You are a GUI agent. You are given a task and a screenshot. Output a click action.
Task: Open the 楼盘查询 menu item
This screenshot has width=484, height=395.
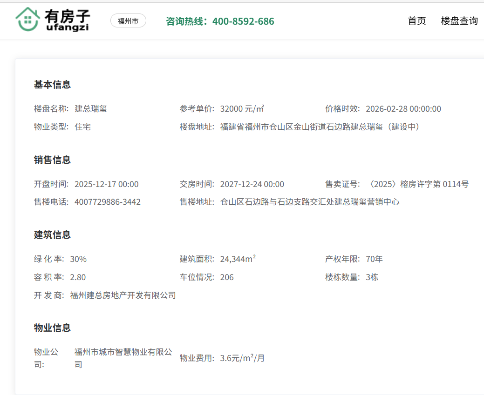coord(459,21)
